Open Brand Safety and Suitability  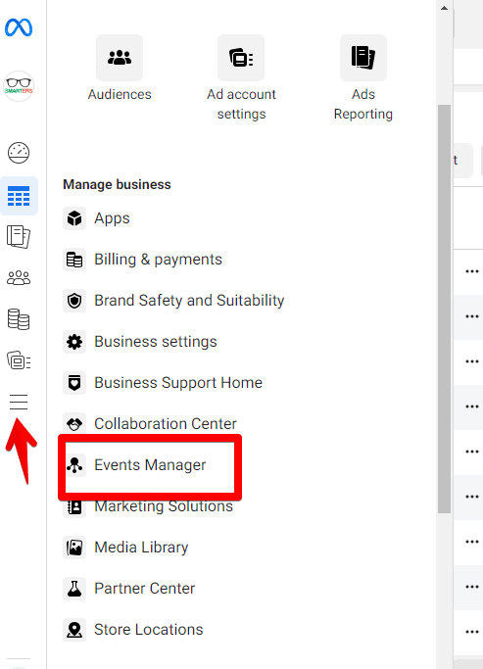pyautogui.click(x=189, y=301)
